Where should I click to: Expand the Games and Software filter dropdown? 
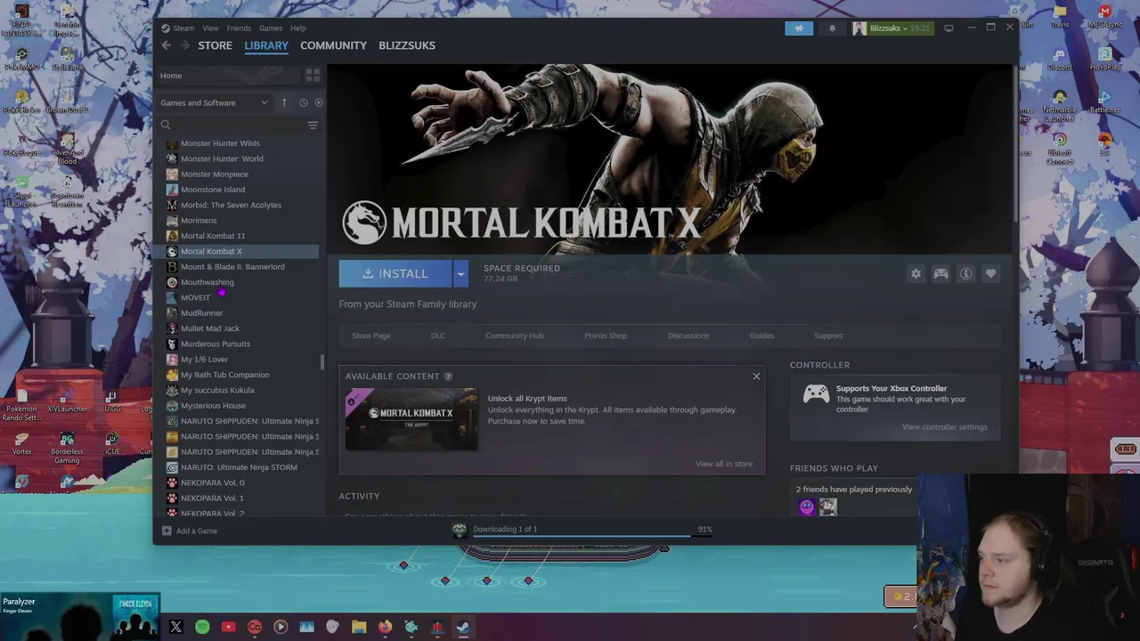click(214, 102)
